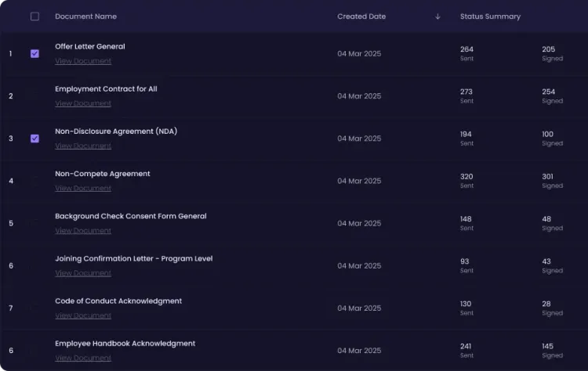Screen dimensions: 588x371
Task: Open View Document for Offer Letter General
Action: pos(83,61)
